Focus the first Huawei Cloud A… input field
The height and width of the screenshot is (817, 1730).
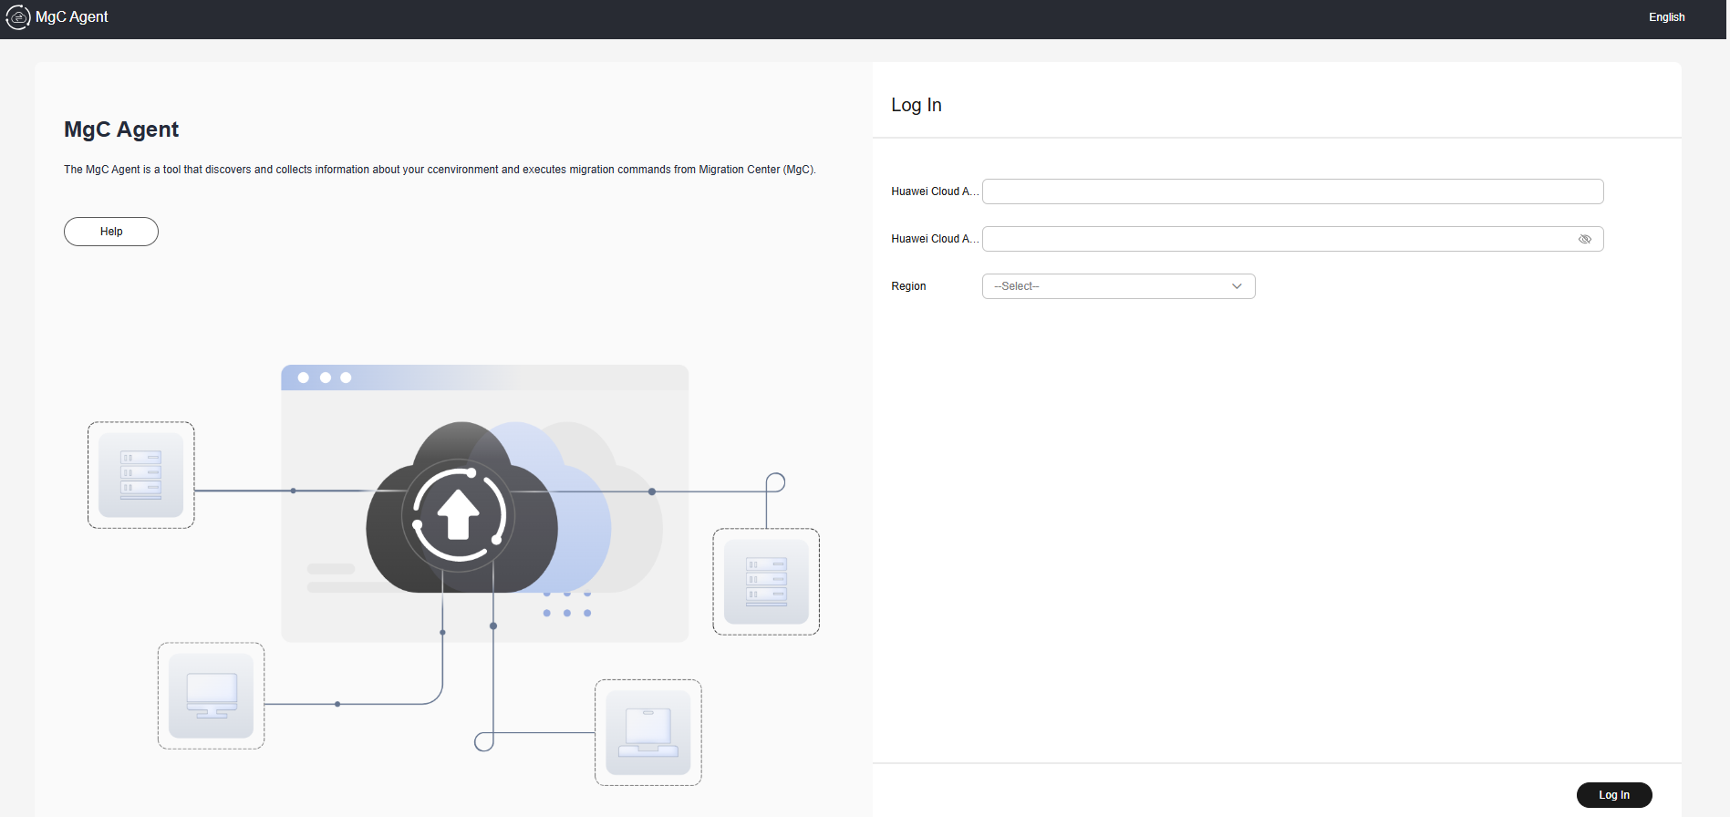(x=1292, y=191)
